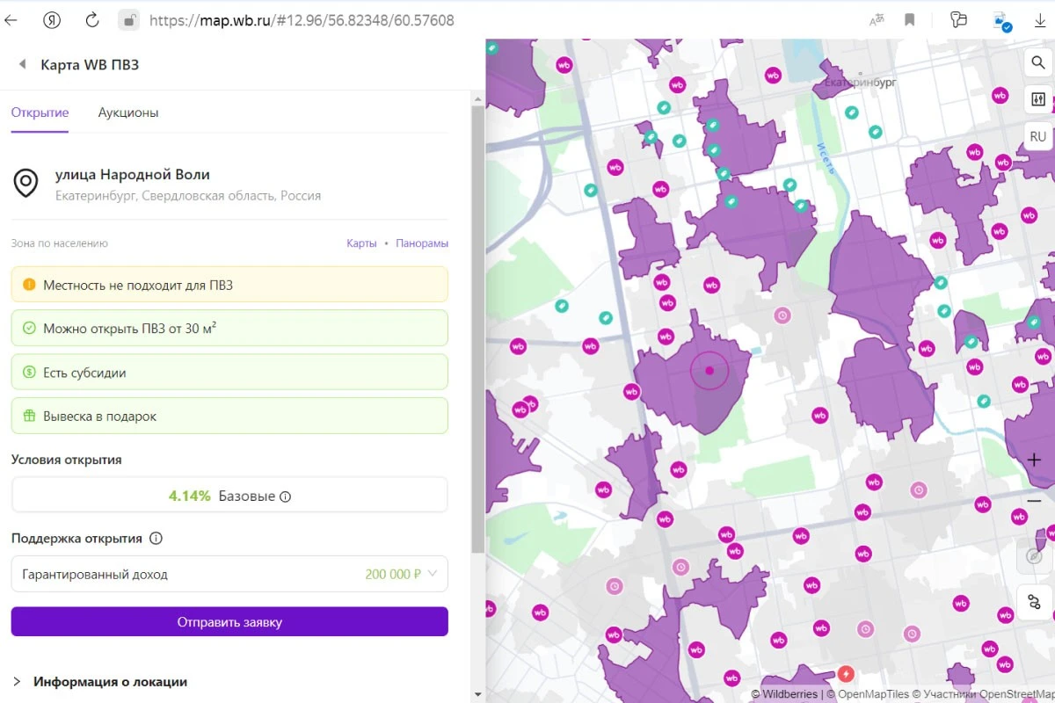The height and width of the screenshot is (703, 1055).
Task: Reload the current page
Action: (x=91, y=19)
